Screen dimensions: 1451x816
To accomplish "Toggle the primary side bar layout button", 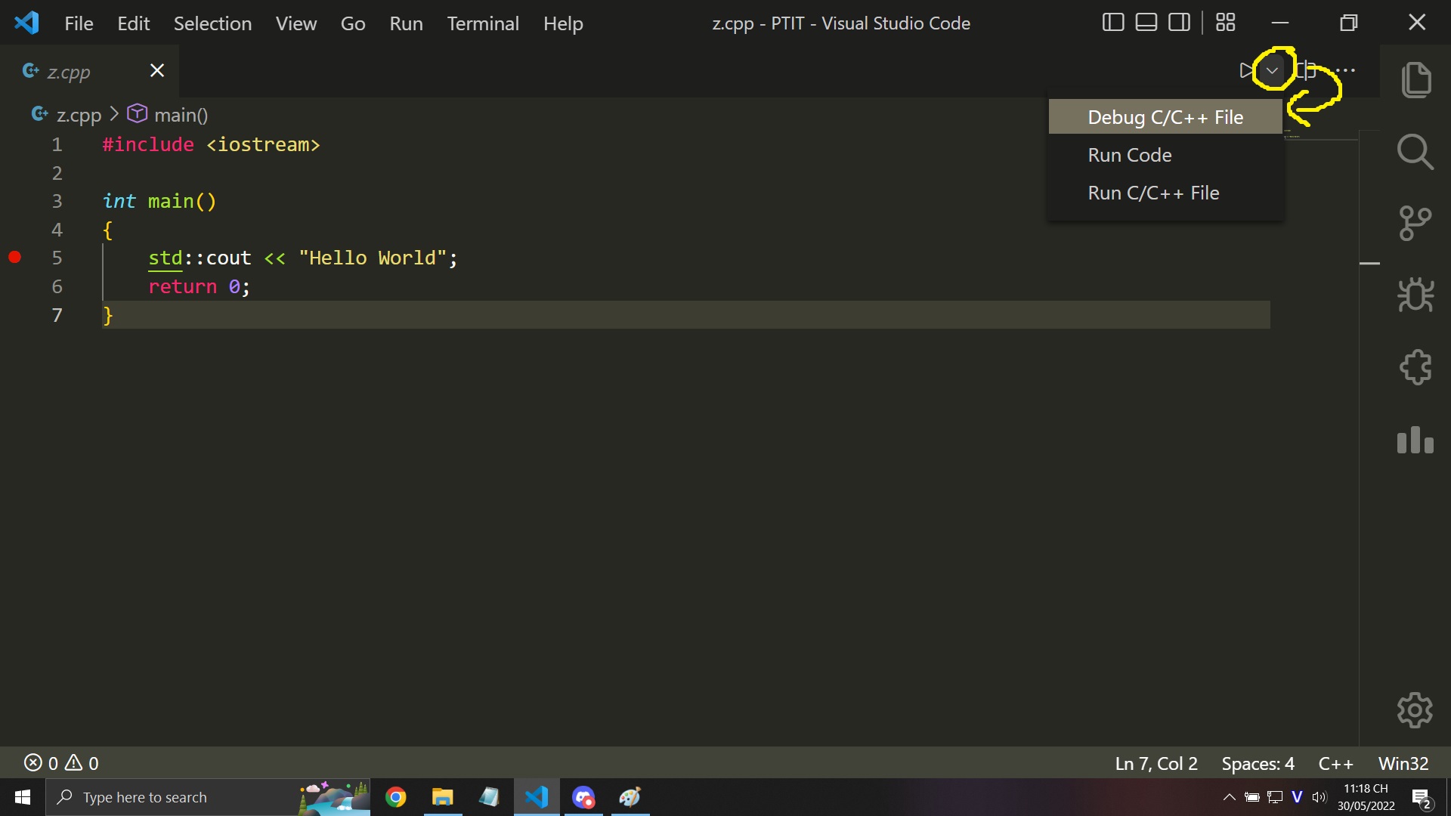I will tap(1113, 23).
